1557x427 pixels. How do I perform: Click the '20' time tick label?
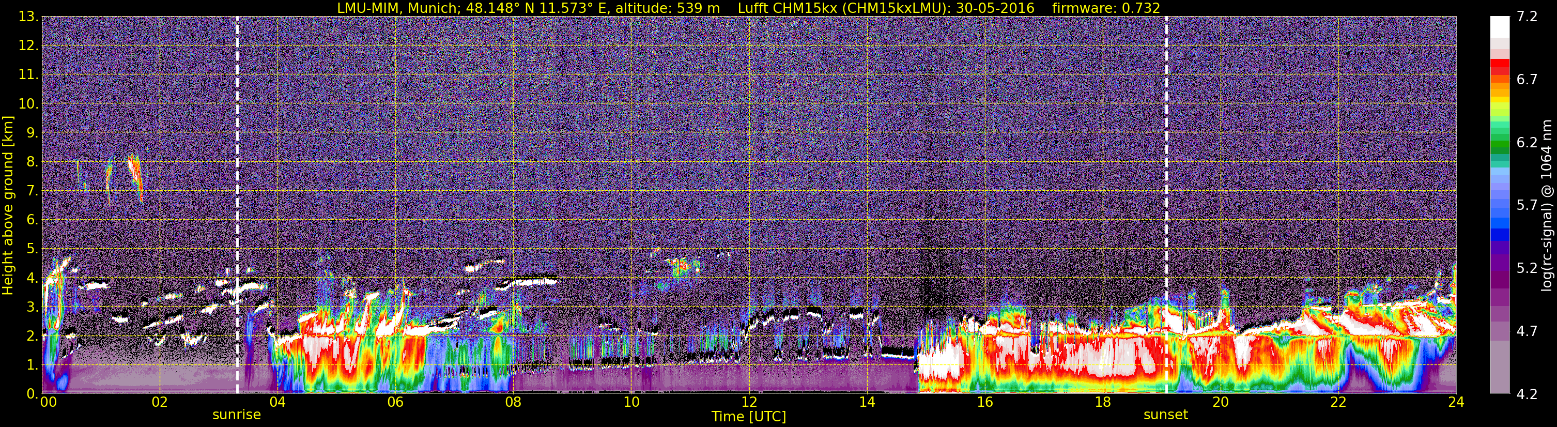point(1221,402)
